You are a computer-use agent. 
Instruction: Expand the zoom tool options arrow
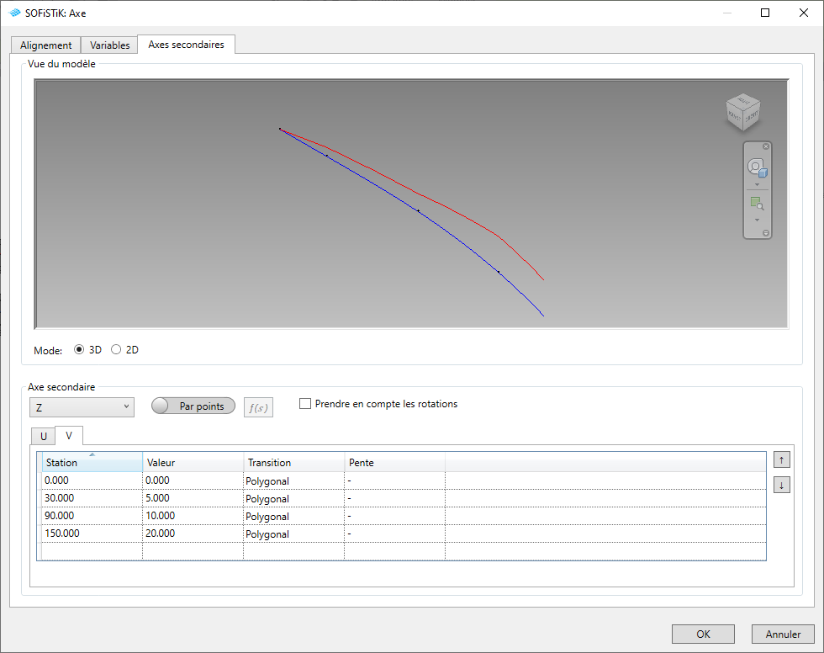pos(757,219)
